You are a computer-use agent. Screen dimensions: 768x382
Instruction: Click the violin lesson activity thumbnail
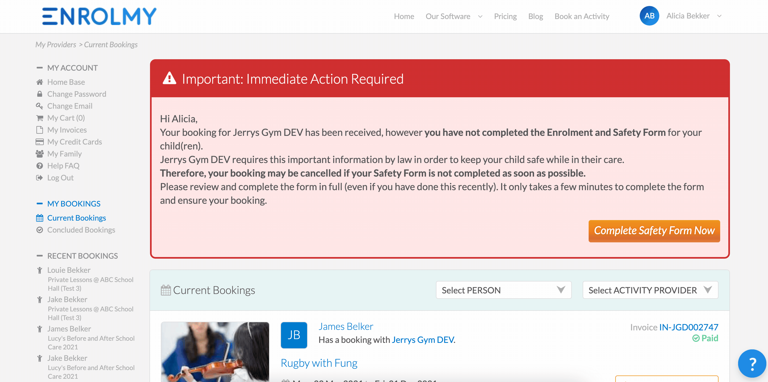pos(215,352)
